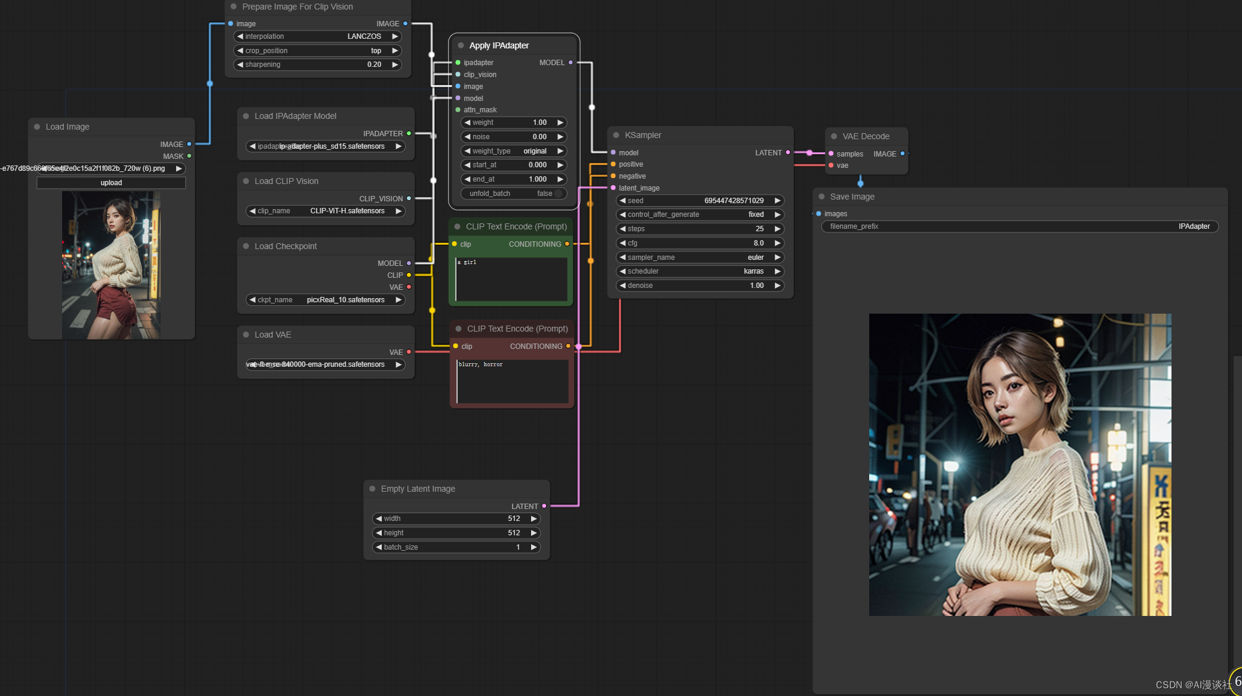
Task: Click the Save Image node collapse dot
Action: [x=821, y=197]
